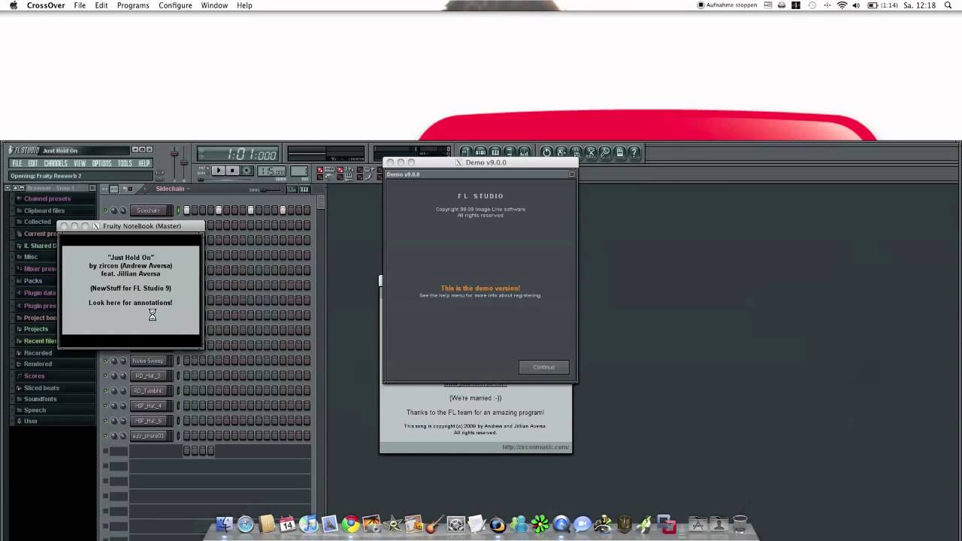Expand Sliced beats browser folder
The height and width of the screenshot is (541, 962).
click(x=41, y=388)
